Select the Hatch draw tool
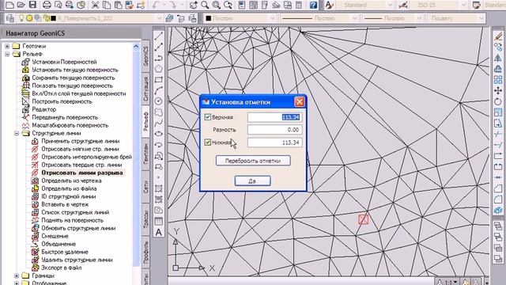 pos(158,188)
